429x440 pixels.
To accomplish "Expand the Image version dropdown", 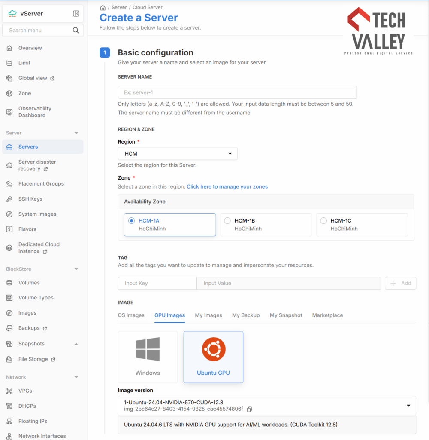I will click(267, 406).
